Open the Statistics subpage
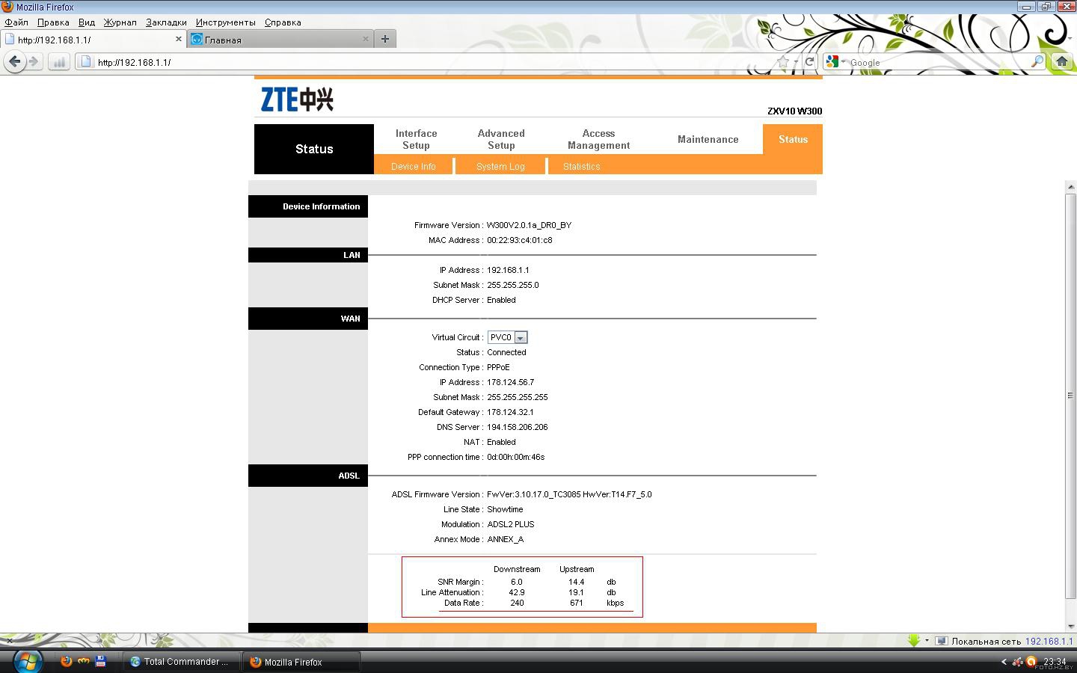 click(581, 166)
